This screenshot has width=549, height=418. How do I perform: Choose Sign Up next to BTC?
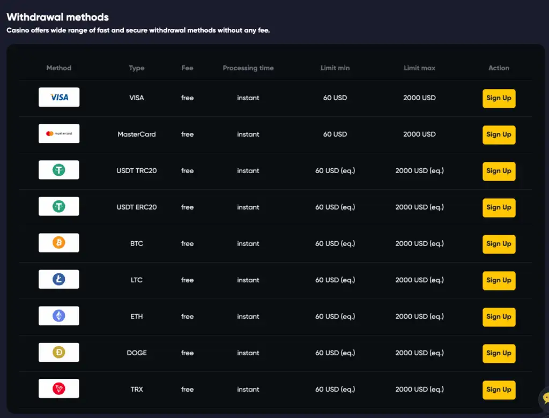[x=499, y=244]
